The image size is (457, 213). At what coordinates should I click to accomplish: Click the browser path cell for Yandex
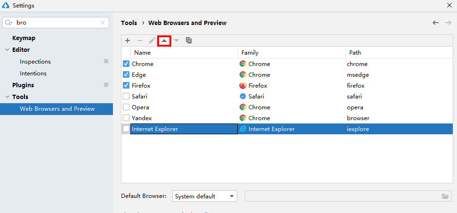[x=399, y=118]
